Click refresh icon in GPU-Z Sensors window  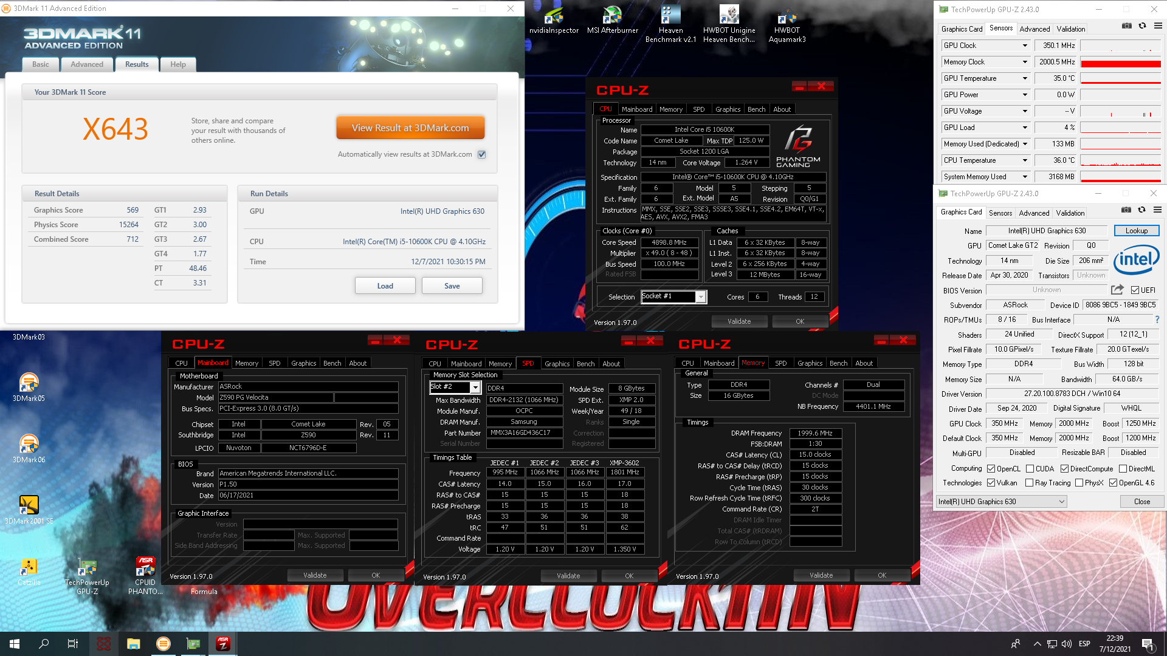pos(1142,26)
